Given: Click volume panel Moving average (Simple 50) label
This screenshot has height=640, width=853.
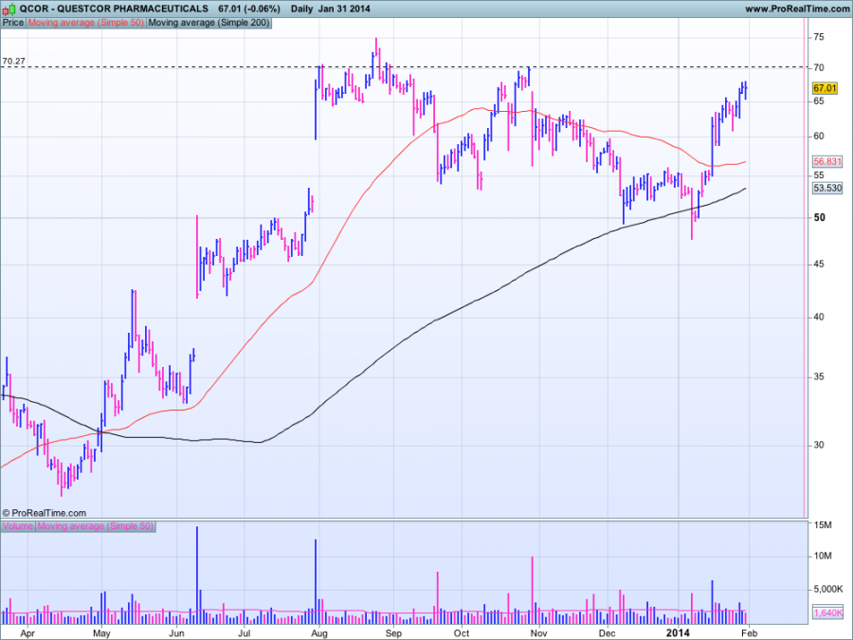Looking at the screenshot, I should [x=96, y=526].
